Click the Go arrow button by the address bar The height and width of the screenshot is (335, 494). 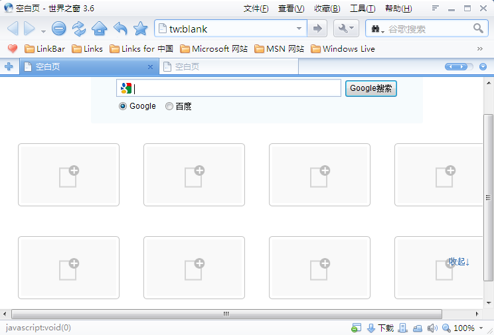pyautogui.click(x=317, y=29)
